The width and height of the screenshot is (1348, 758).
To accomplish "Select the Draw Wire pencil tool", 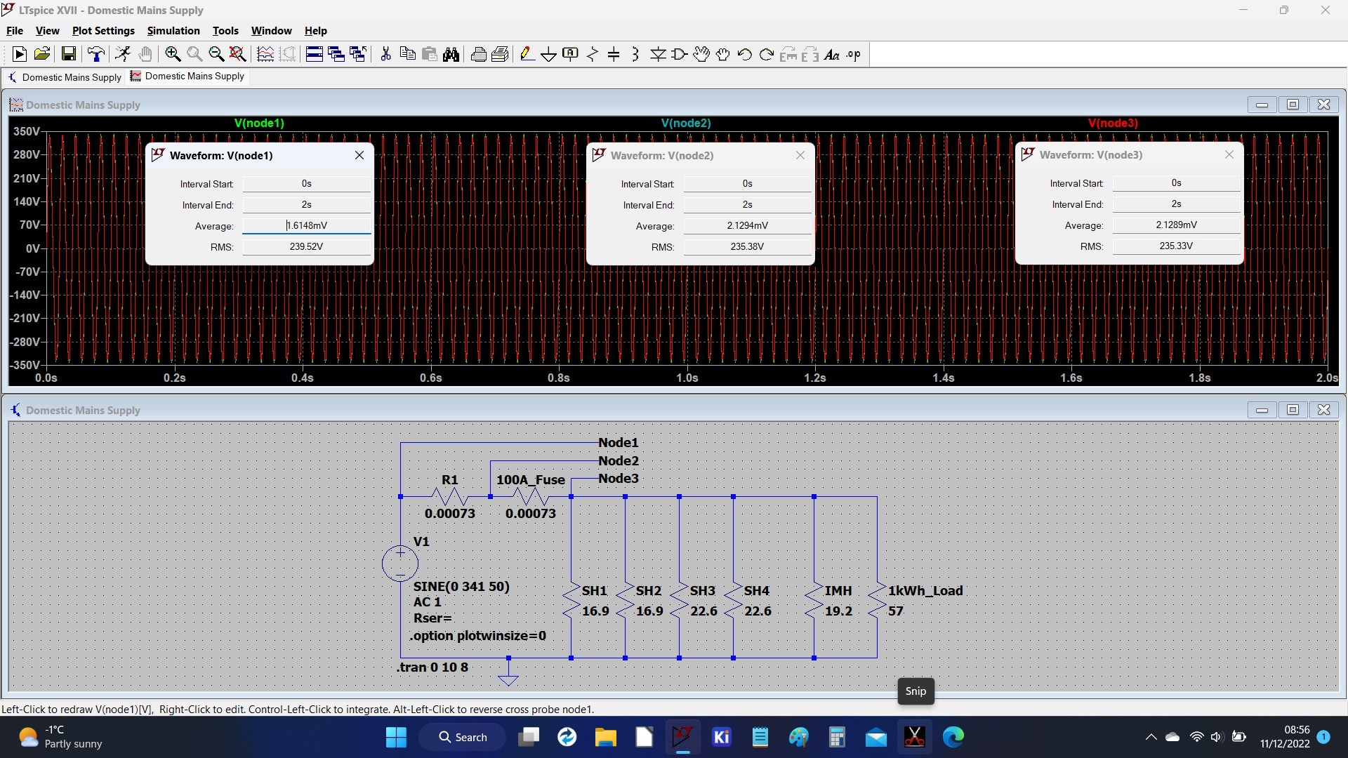I will (x=527, y=54).
